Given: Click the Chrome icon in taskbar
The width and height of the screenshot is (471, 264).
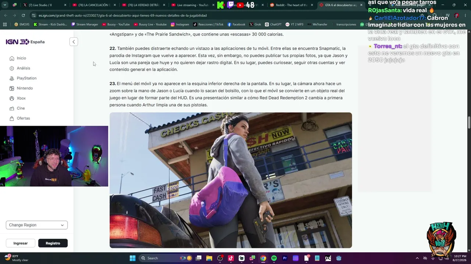Looking at the screenshot, I should 263,258.
